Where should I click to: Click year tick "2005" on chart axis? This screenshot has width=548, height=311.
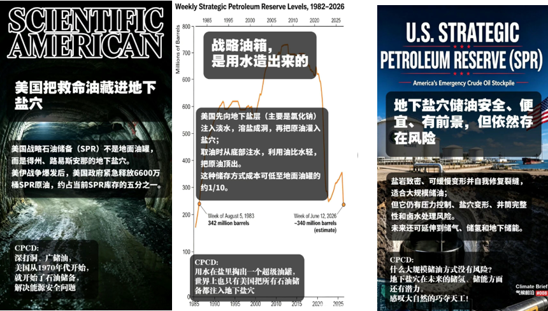pyautogui.click(x=271, y=20)
